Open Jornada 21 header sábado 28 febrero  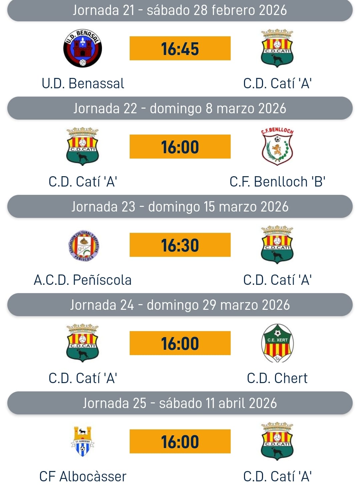[180, 10]
